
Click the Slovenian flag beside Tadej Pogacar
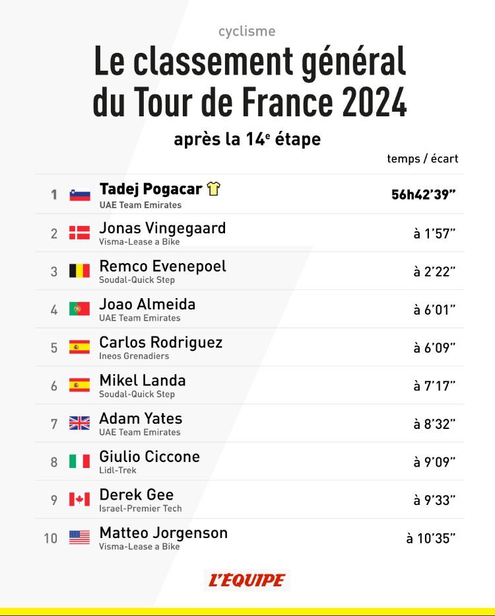[79, 194]
